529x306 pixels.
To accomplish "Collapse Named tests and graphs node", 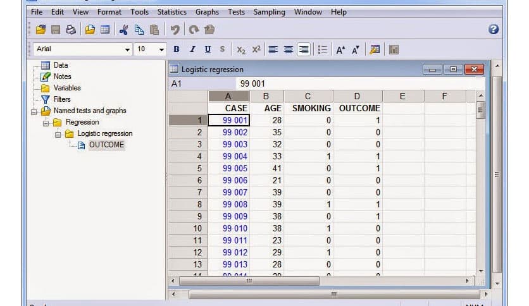I will [x=34, y=112].
